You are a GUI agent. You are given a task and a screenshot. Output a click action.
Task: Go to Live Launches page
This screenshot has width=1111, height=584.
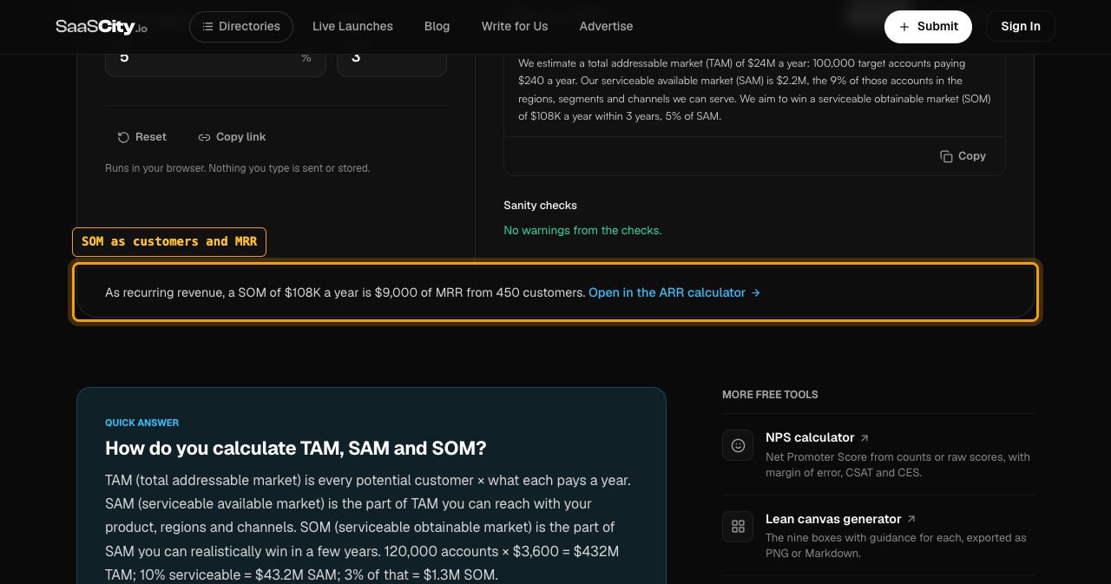pos(352,27)
